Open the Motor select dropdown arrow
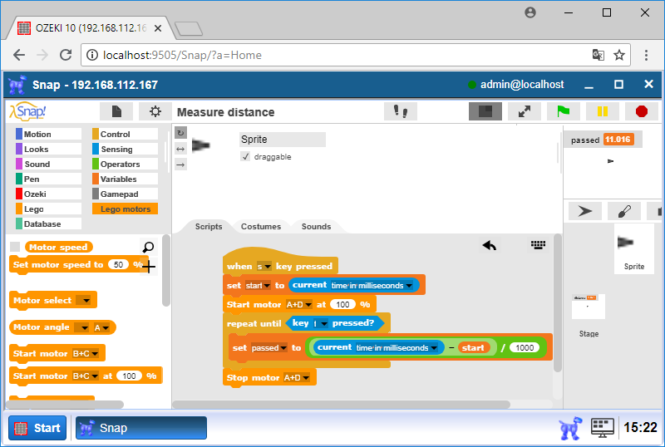665x447 pixels. point(86,301)
